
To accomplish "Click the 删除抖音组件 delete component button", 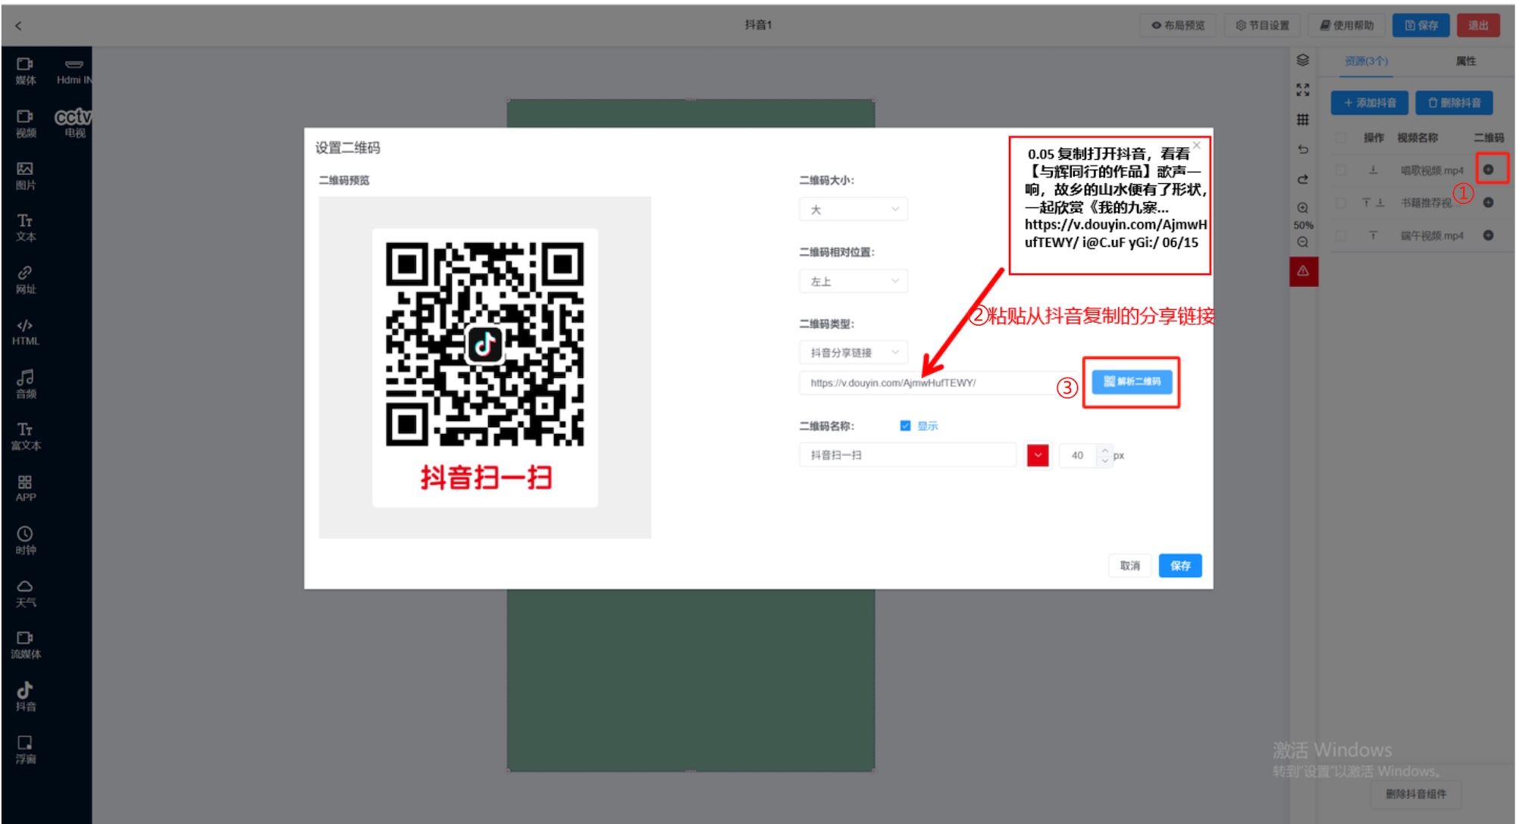I will pos(1415,794).
